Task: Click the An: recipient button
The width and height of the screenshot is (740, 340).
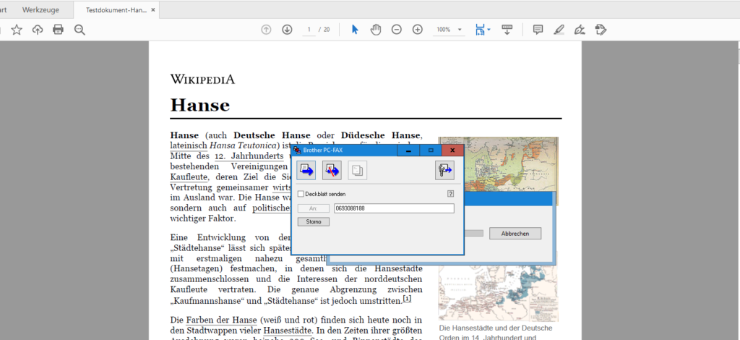Action: point(314,208)
